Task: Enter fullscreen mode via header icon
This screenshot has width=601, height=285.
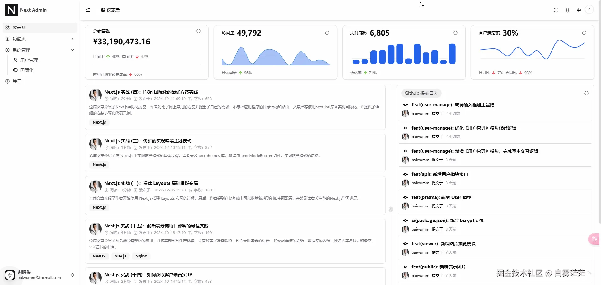Action: [556, 10]
